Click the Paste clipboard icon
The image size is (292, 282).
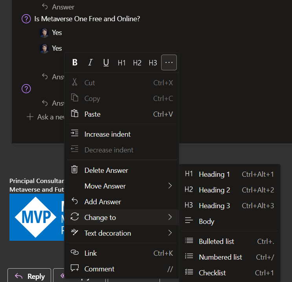pos(74,114)
